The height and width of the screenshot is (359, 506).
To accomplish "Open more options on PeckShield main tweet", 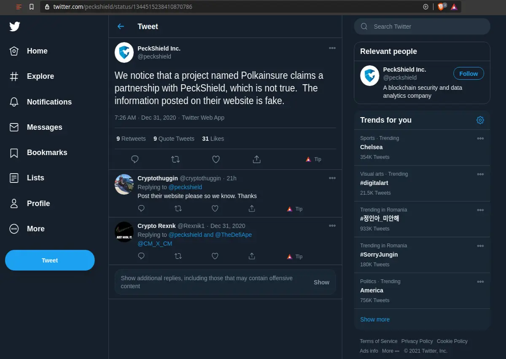I will coord(332,48).
